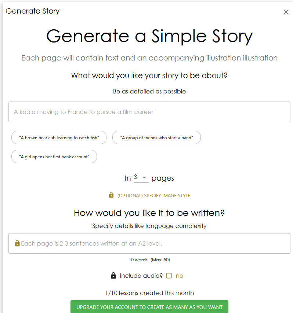Click the Generate Story dialog title
Viewport: 293px width, 313px height.
(33, 11)
